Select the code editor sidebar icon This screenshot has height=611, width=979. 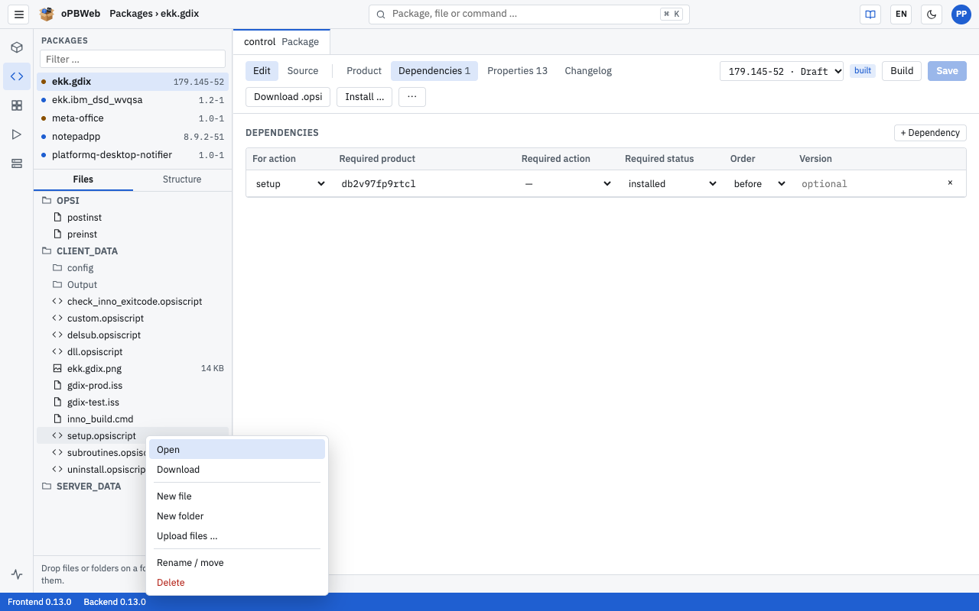coord(17,76)
